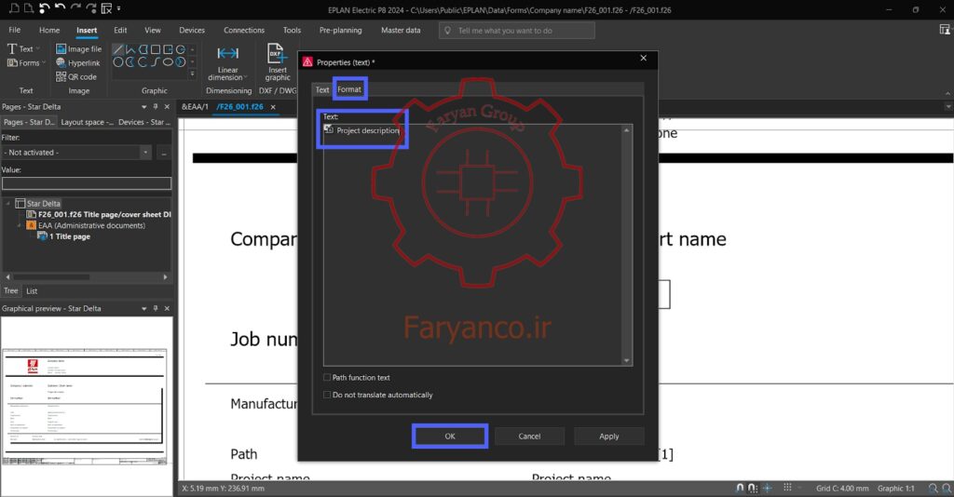
Task: Expand the Forms dropdown in ribbon
Action: pos(26,62)
